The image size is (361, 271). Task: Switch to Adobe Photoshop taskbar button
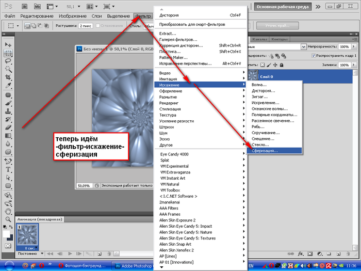tap(134, 266)
